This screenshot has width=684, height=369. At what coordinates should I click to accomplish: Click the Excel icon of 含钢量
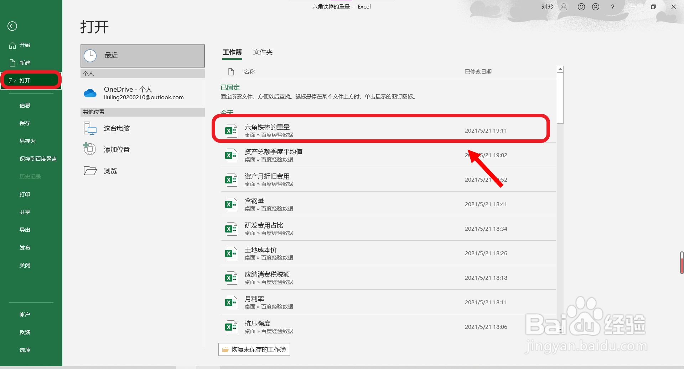click(x=231, y=204)
